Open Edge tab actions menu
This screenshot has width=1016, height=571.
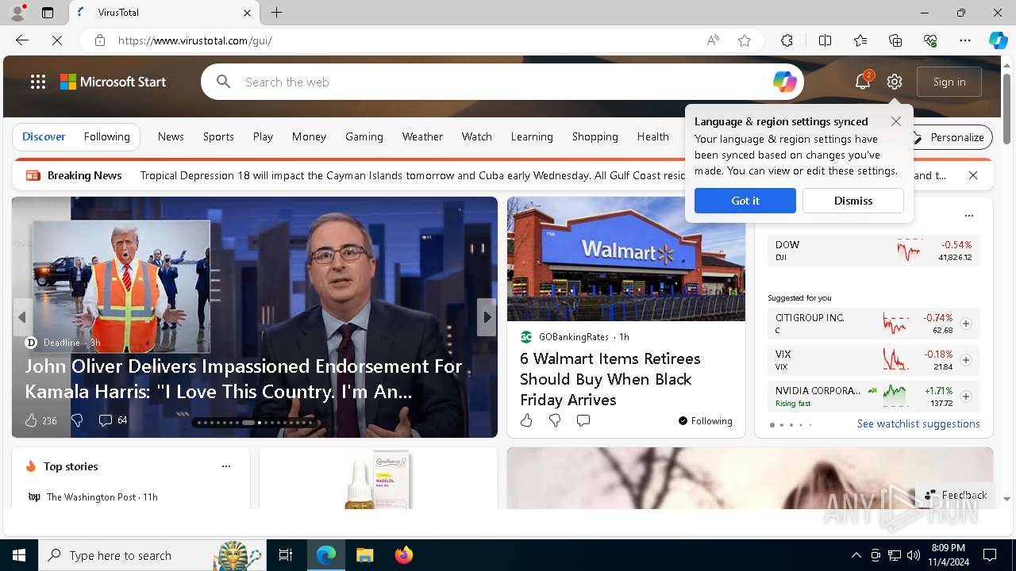(x=48, y=13)
